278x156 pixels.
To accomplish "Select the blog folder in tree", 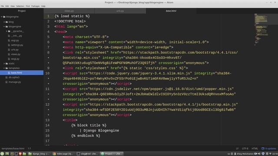I will pos(11,22).
